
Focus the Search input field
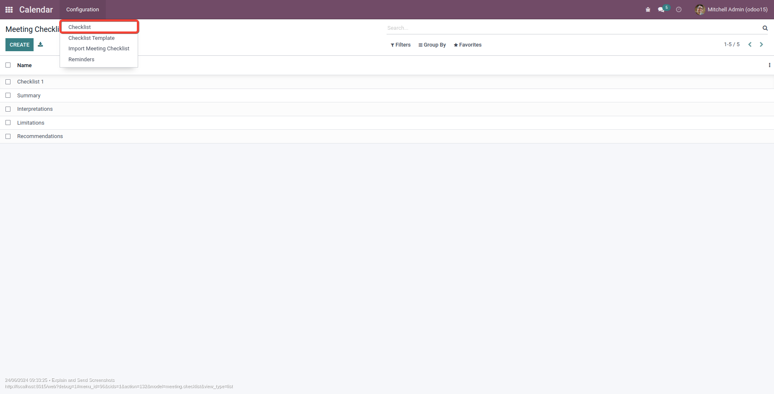(x=573, y=28)
